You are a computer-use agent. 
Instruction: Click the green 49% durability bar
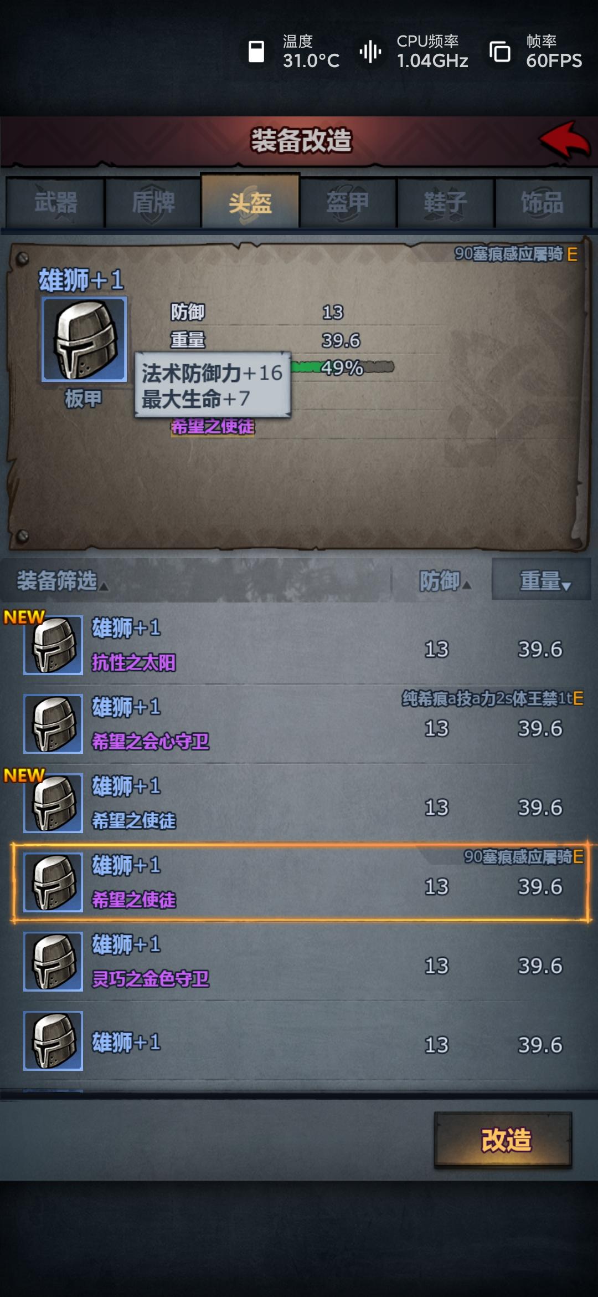pyautogui.click(x=342, y=367)
